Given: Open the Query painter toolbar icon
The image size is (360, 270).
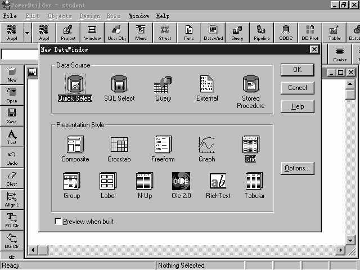Looking at the screenshot, I should pos(237,33).
